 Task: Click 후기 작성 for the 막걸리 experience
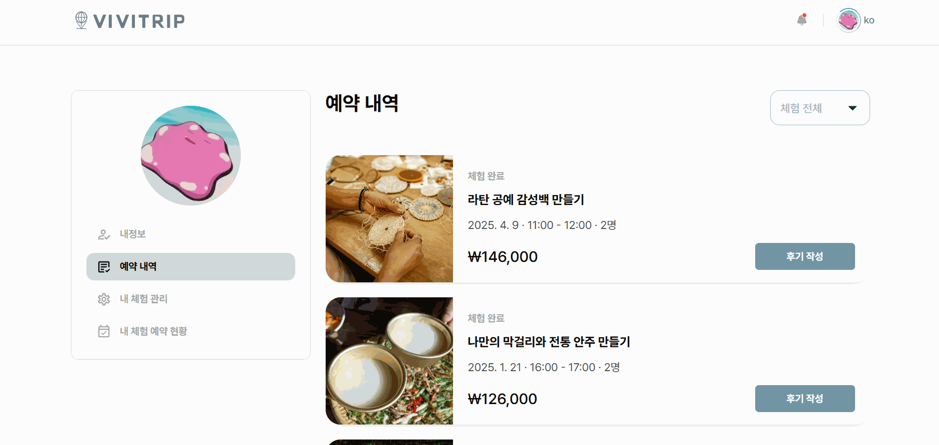805,399
